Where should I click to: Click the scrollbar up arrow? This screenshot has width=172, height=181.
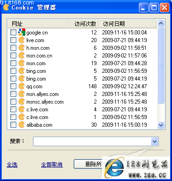[161, 24]
